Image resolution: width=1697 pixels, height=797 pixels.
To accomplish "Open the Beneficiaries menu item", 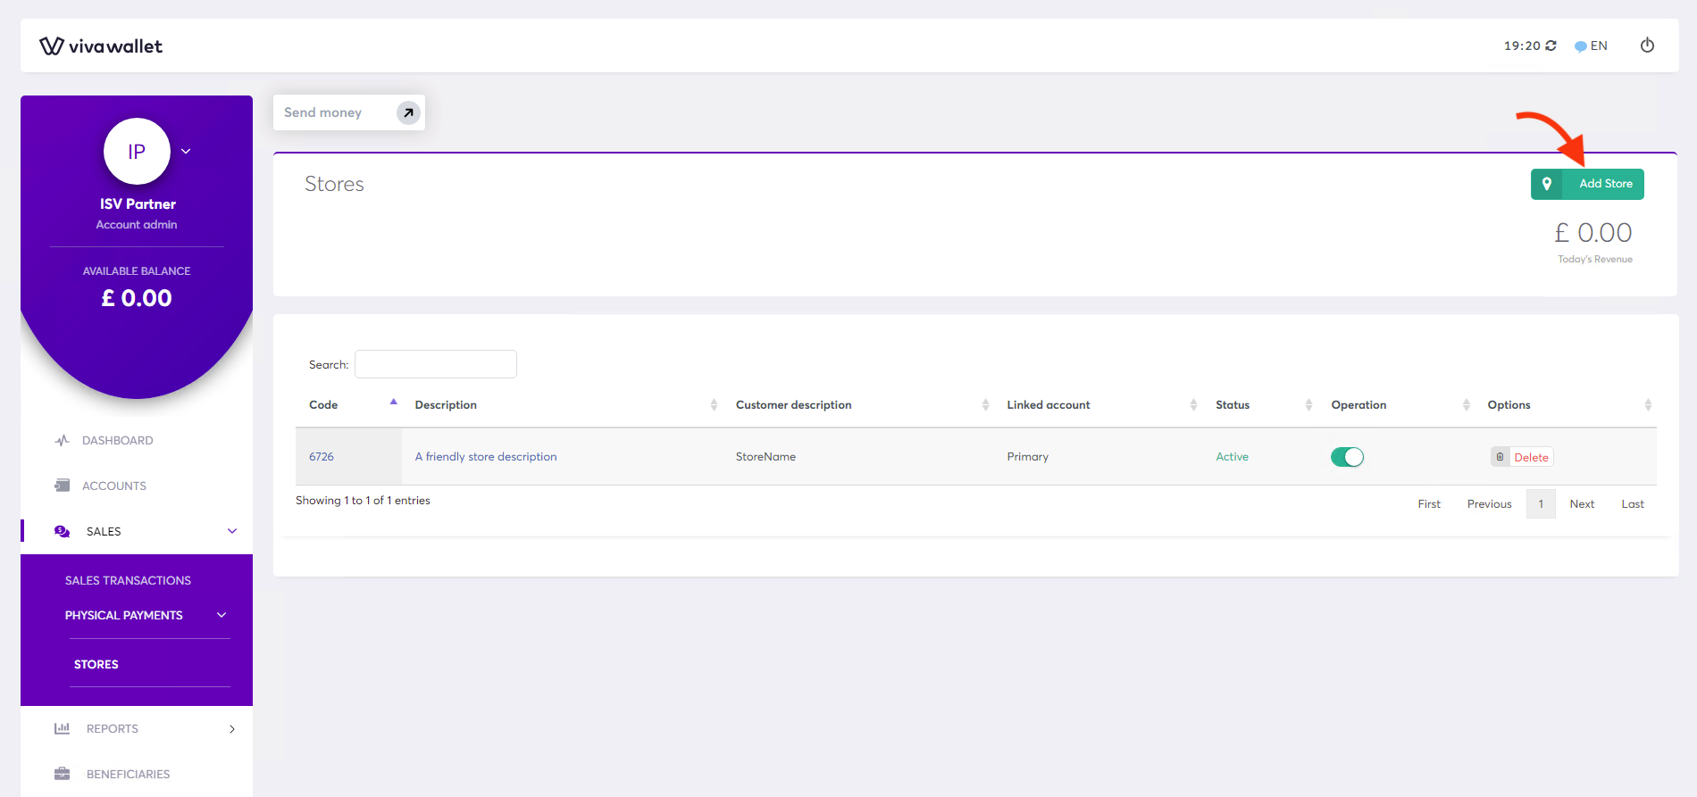I will pos(128,774).
